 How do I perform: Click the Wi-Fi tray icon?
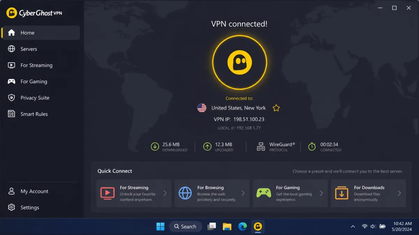pos(365,227)
